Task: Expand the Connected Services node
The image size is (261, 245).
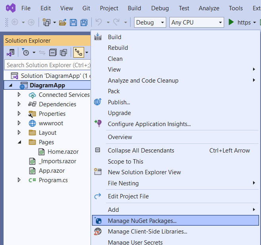Action: pos(19,94)
